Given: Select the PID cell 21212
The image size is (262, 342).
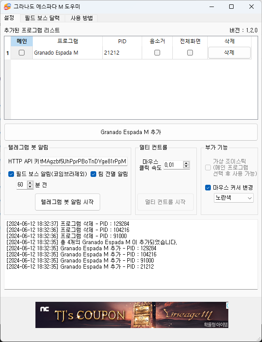Looking at the screenshot, I should click(122, 53).
